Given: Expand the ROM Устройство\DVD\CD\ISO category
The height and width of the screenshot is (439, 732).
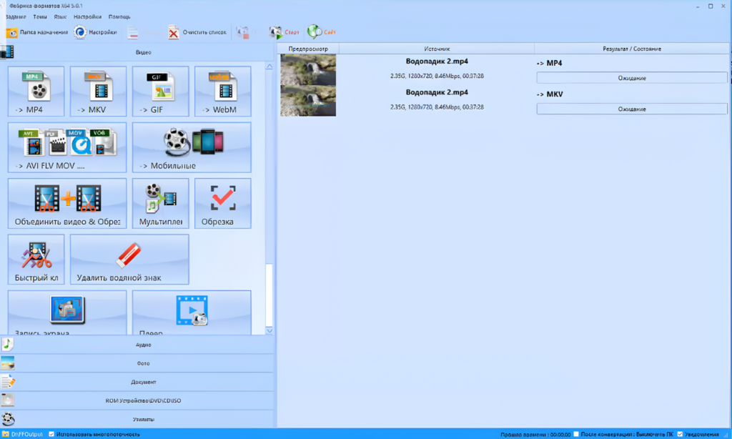Looking at the screenshot, I should [137, 400].
